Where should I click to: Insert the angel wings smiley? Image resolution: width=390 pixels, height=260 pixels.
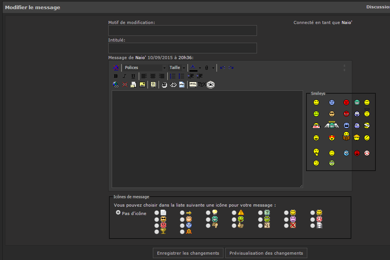pyautogui.click(x=332, y=125)
